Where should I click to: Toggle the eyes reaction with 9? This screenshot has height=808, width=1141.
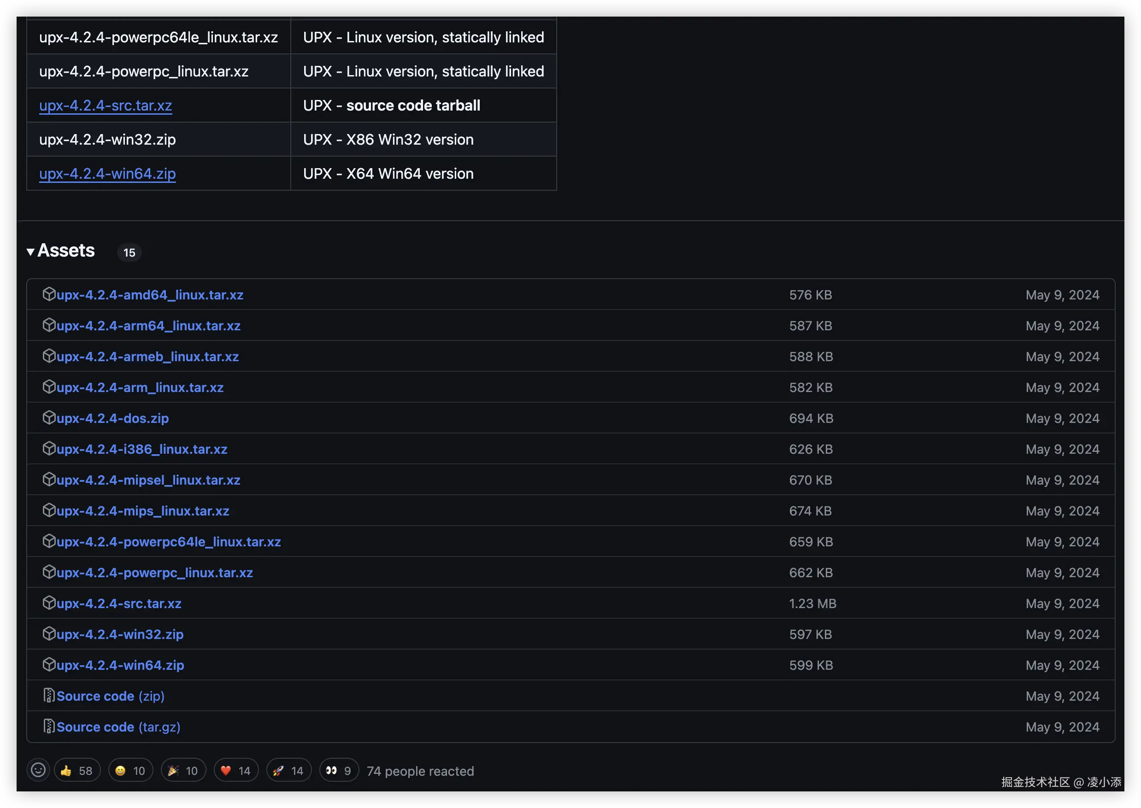338,771
